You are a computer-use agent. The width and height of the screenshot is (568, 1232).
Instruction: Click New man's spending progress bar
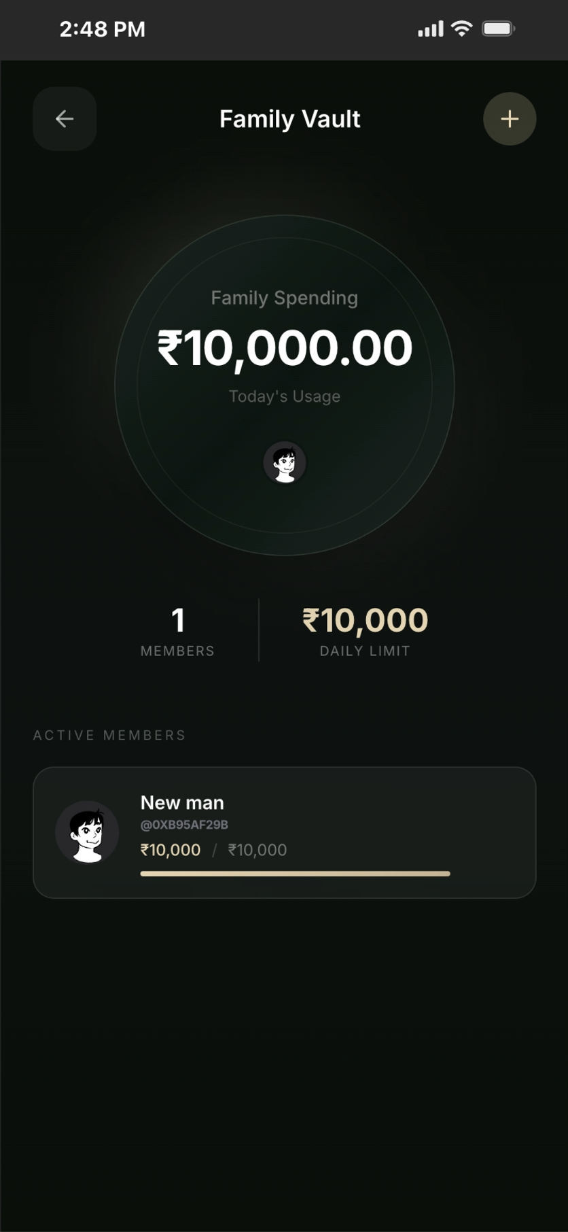pos(295,874)
